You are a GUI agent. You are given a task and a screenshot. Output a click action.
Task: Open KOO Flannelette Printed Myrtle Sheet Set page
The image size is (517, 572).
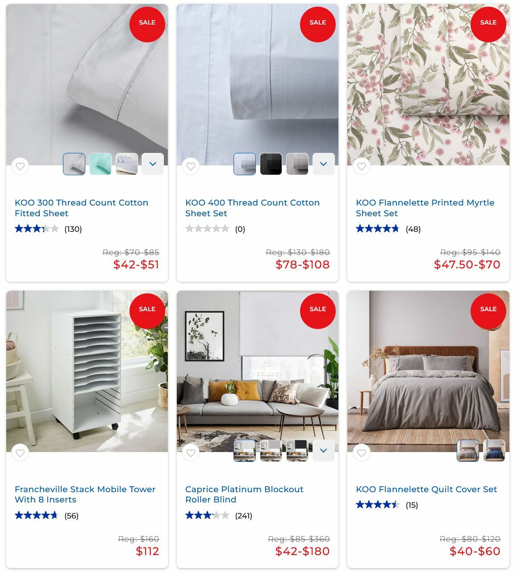tap(425, 208)
